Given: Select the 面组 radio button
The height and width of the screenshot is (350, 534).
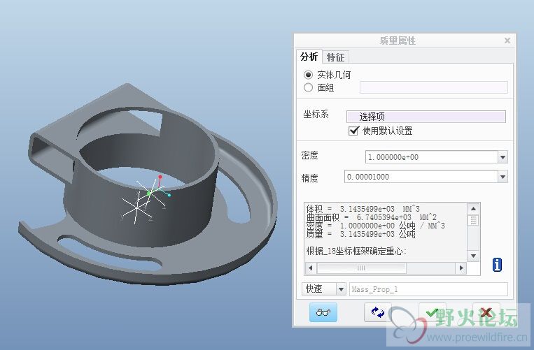Looking at the screenshot, I should (x=308, y=87).
